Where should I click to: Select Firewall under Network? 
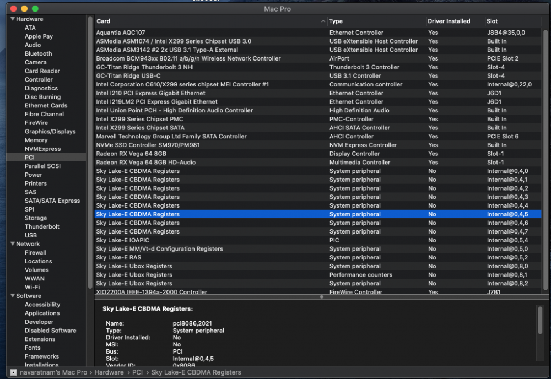coord(35,252)
